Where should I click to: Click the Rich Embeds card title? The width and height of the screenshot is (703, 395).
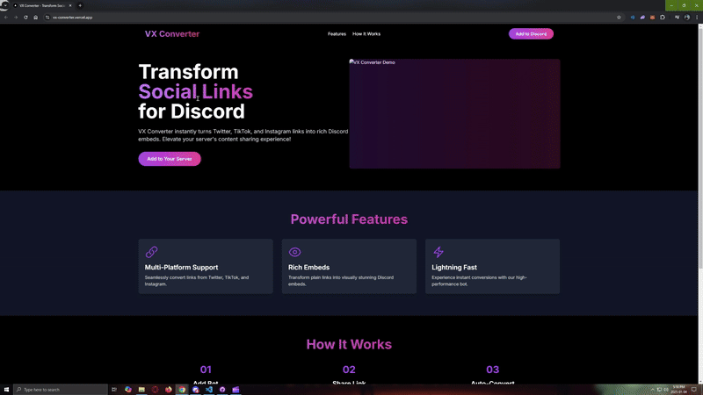308,268
